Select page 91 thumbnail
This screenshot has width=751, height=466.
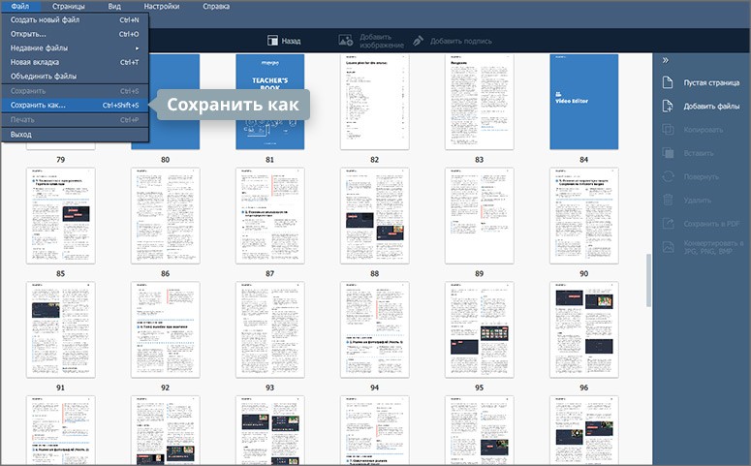pyautogui.click(x=61, y=329)
